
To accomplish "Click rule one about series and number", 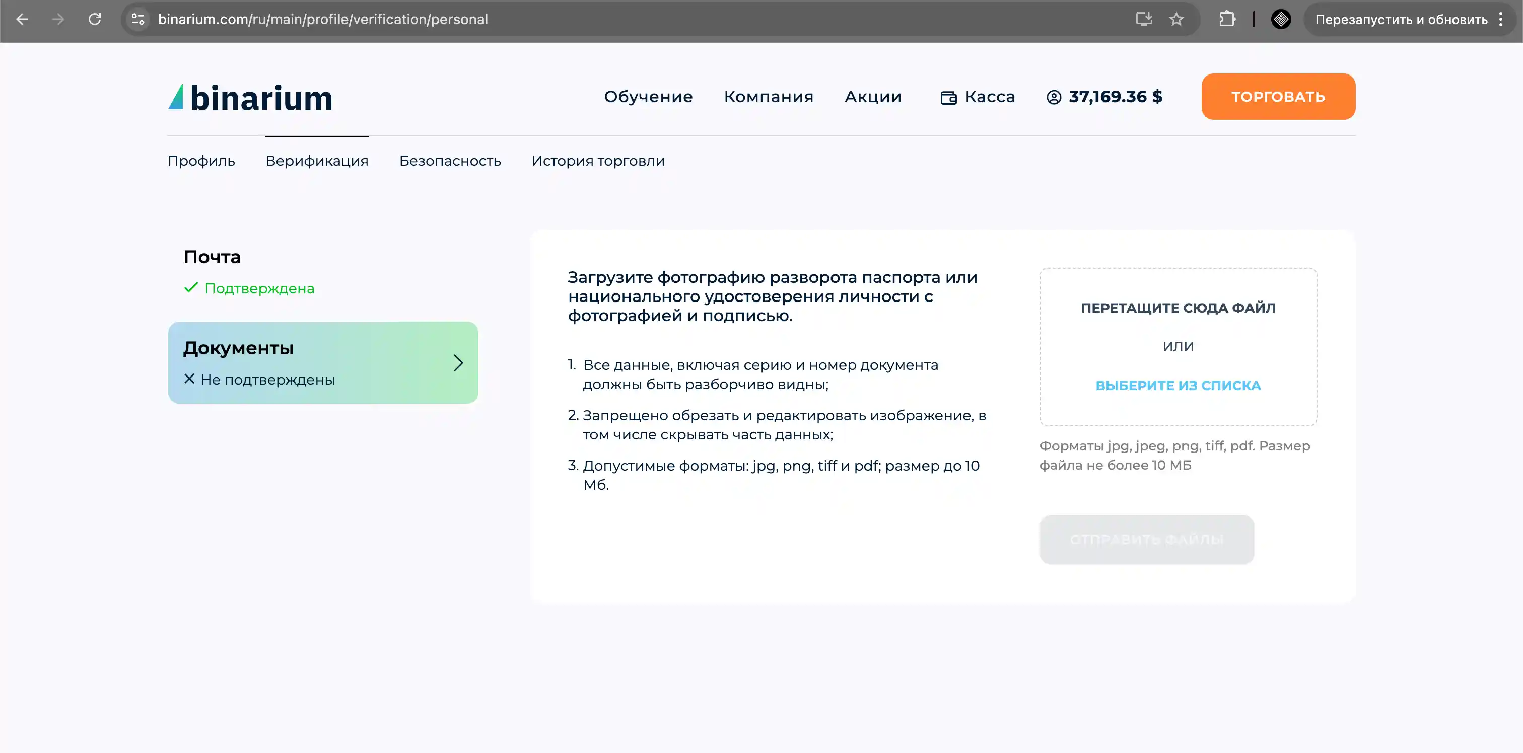I will point(760,374).
